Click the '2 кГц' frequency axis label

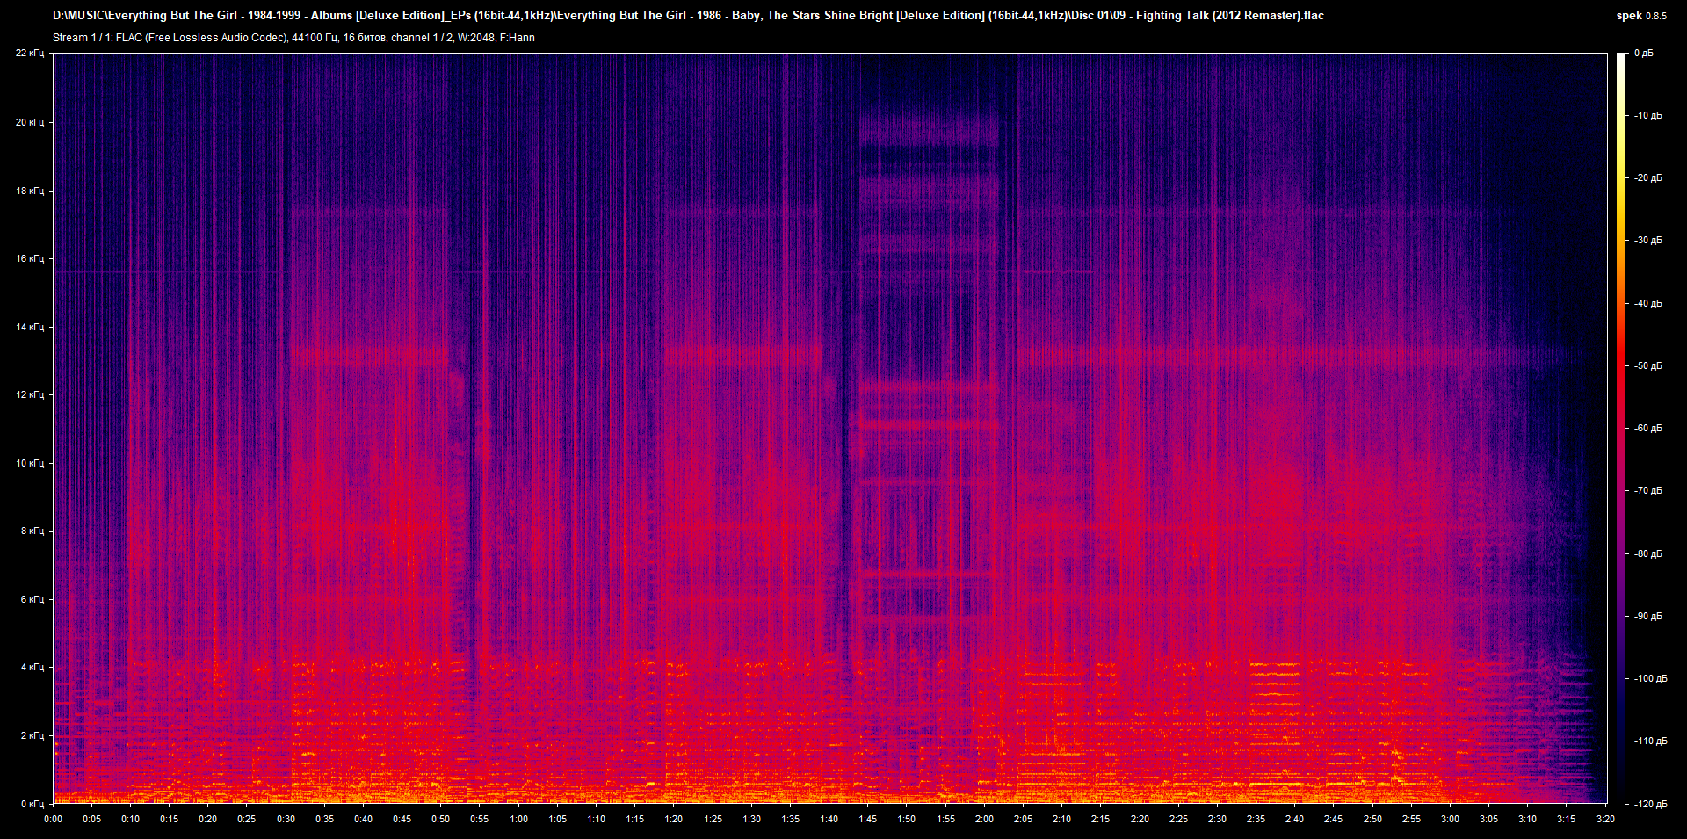coord(33,735)
